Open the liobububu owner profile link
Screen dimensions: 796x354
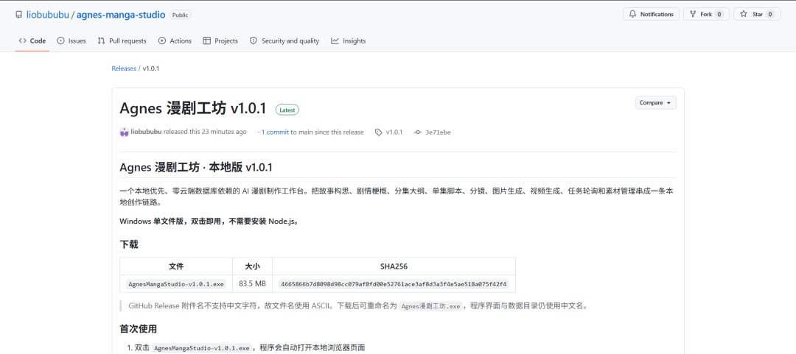pos(48,15)
